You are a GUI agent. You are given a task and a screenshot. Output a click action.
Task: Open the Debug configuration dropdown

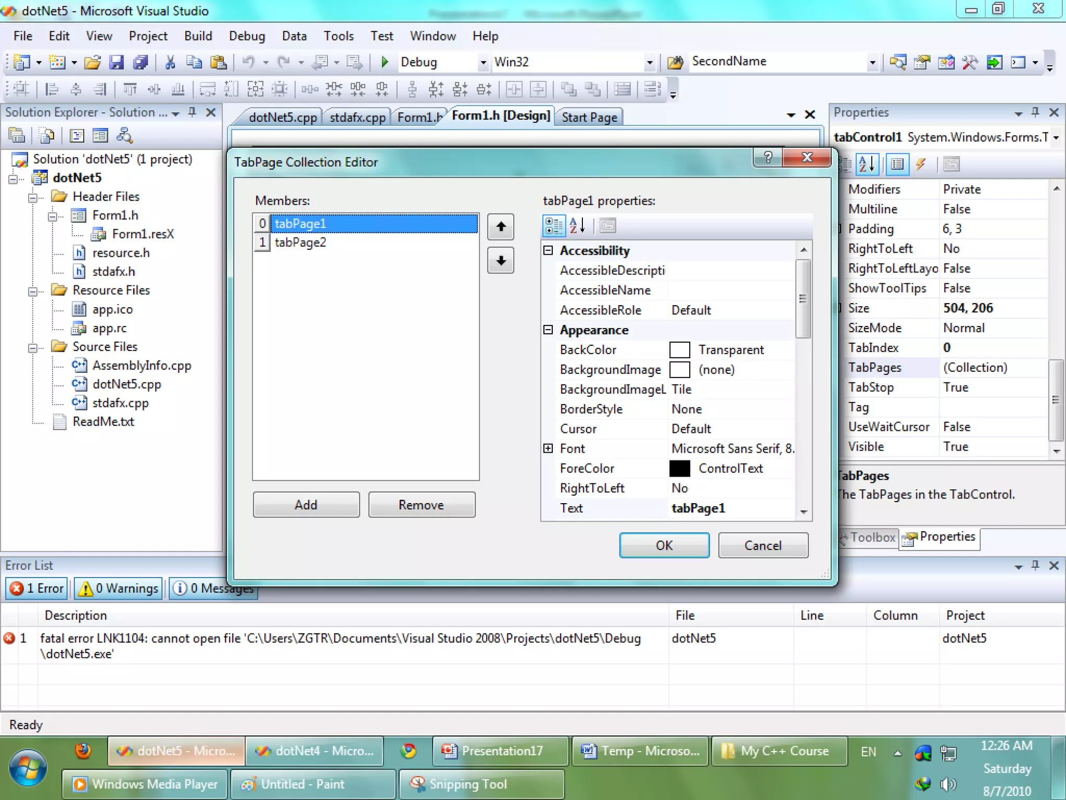click(483, 63)
